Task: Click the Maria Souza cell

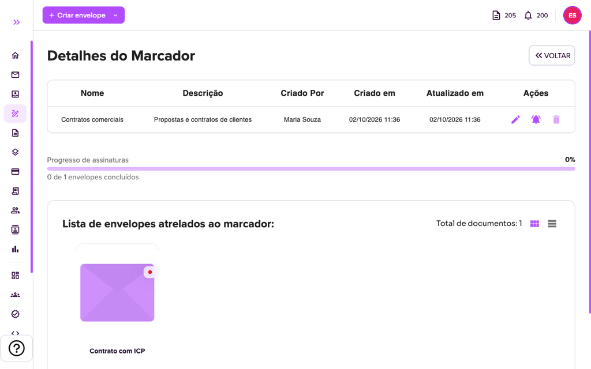Action: [302, 119]
